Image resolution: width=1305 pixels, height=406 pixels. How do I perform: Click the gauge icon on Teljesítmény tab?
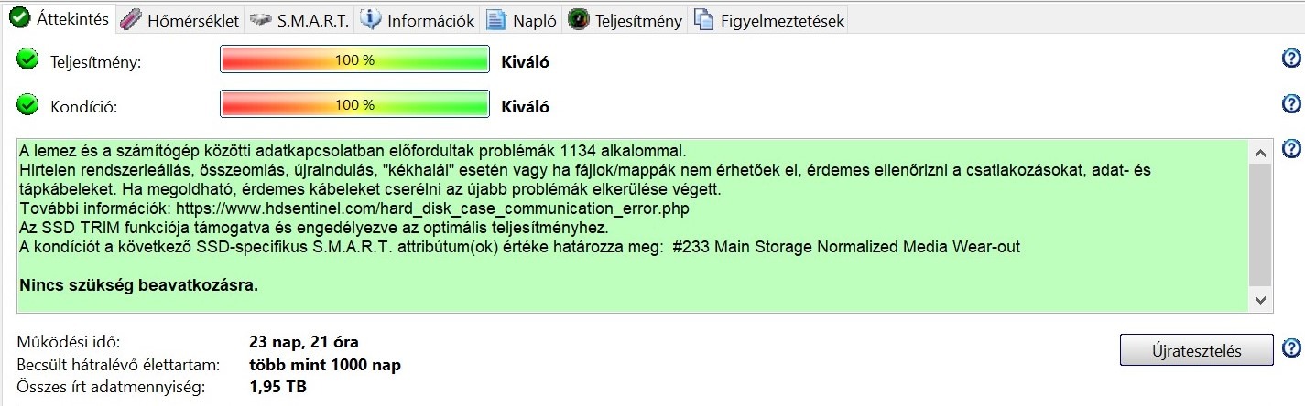pos(578,20)
